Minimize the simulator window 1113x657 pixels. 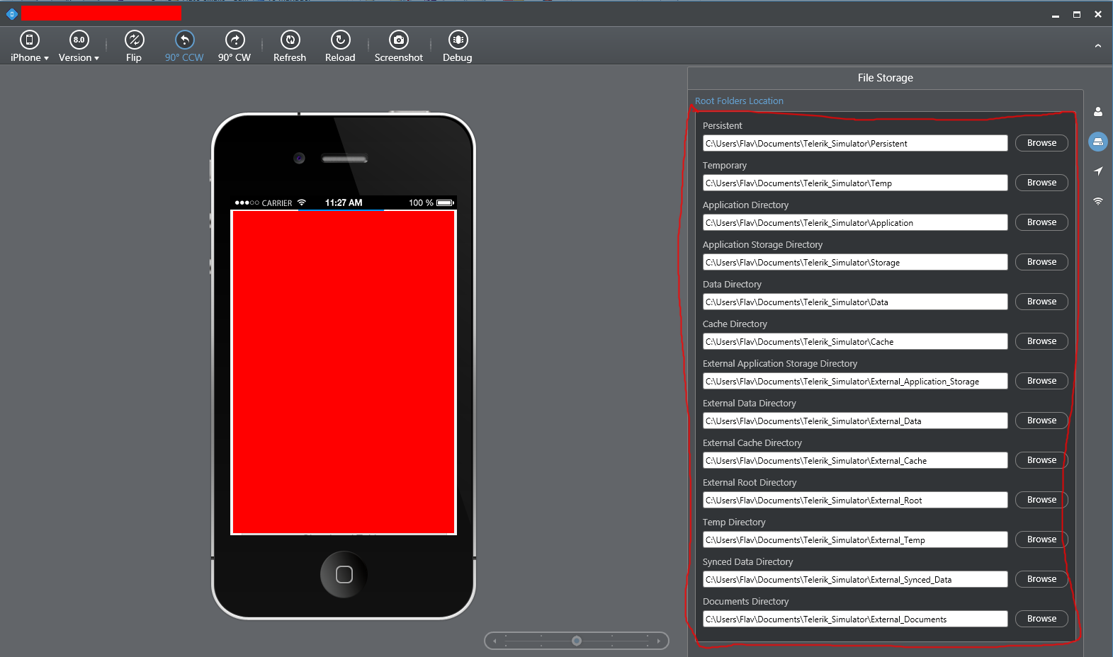pyautogui.click(x=1056, y=14)
